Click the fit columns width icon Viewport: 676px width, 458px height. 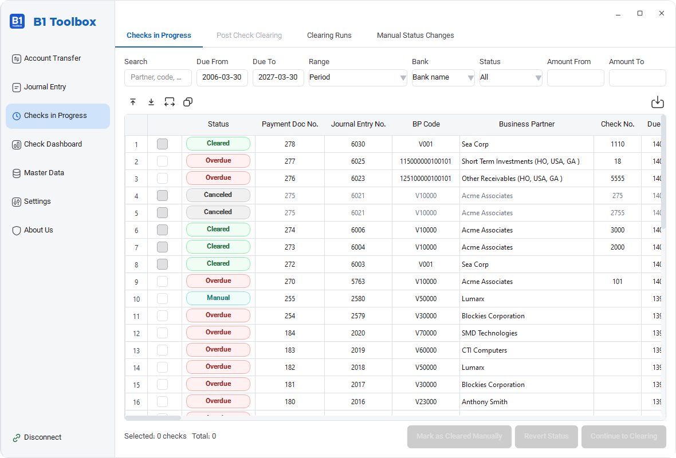(x=170, y=102)
